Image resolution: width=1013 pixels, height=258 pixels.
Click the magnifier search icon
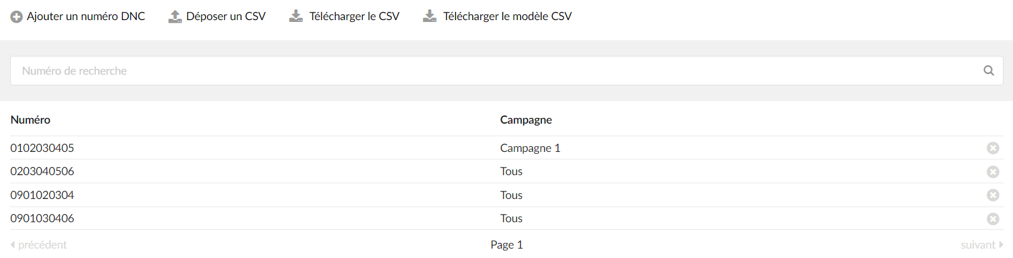[x=988, y=71]
